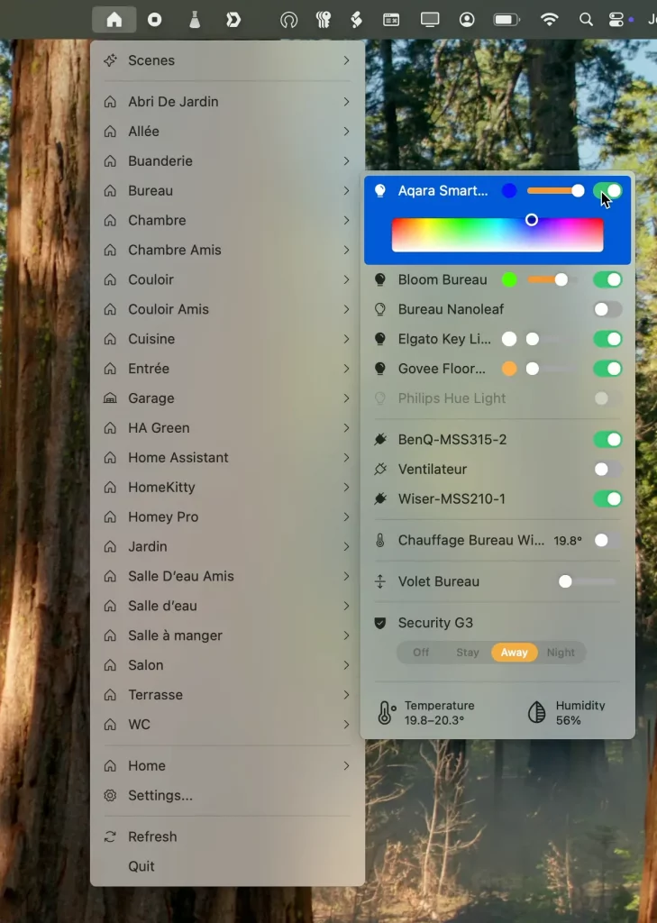This screenshot has height=923, width=657.
Task: Open Settings... from the menu
Action: (160, 796)
